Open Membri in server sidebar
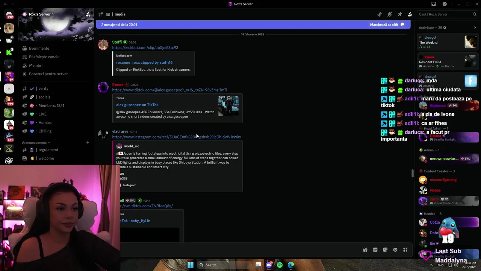481x271 pixels. [x=56, y=65]
